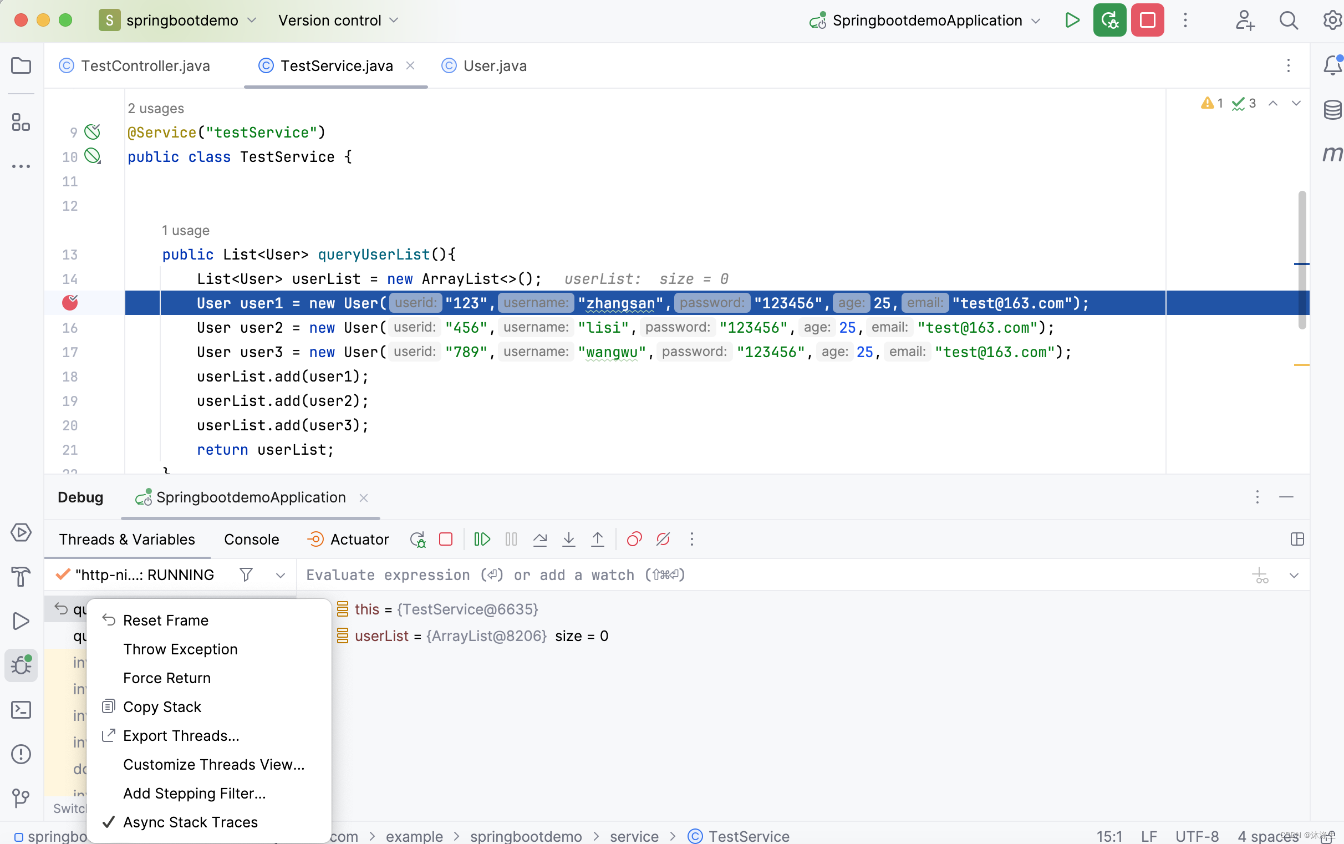
Task: Click the Resume Program debug icon
Action: tap(482, 539)
